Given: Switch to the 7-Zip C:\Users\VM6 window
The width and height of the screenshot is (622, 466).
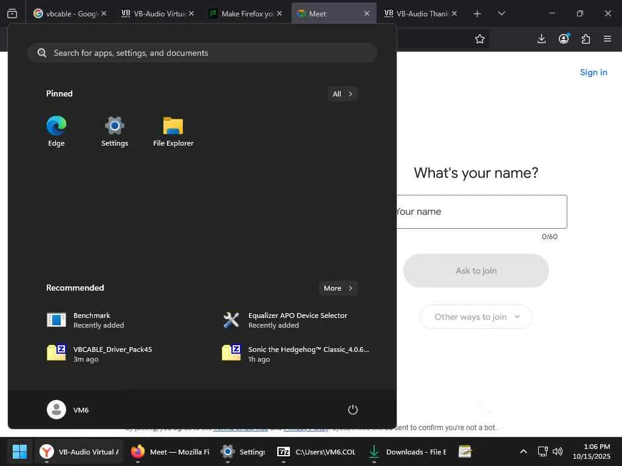Looking at the screenshot, I should (316, 451).
